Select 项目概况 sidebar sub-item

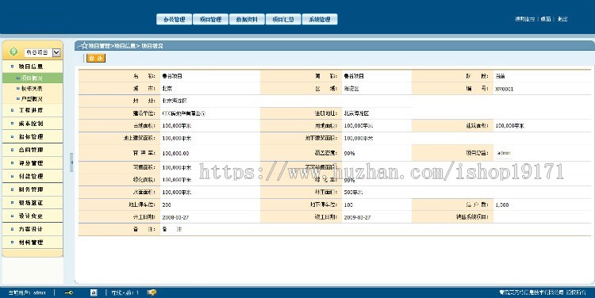pyautogui.click(x=32, y=78)
